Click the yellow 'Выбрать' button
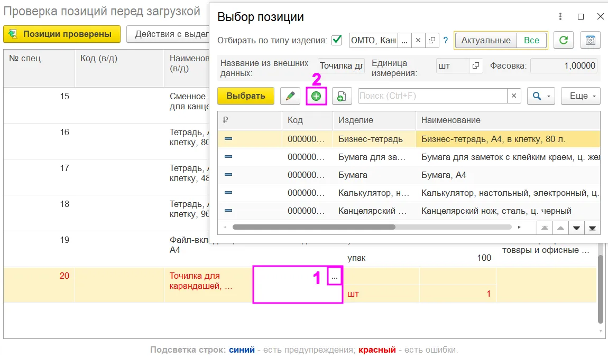 click(x=246, y=96)
